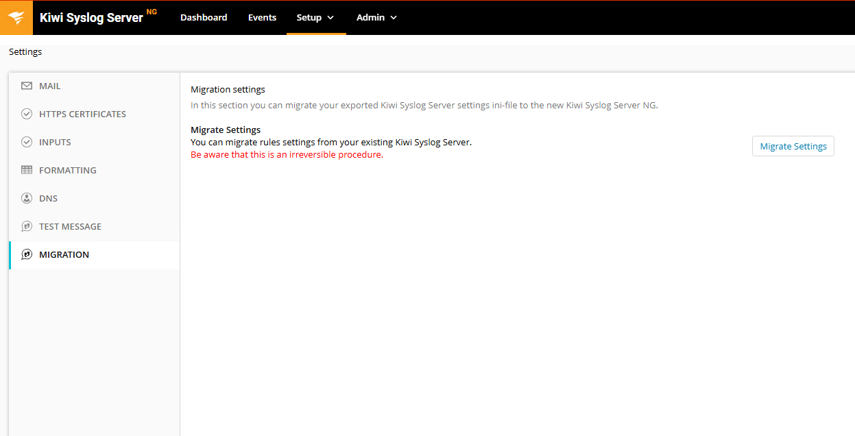Click the Migrate Settings button
This screenshot has height=436, width=855.
point(793,146)
